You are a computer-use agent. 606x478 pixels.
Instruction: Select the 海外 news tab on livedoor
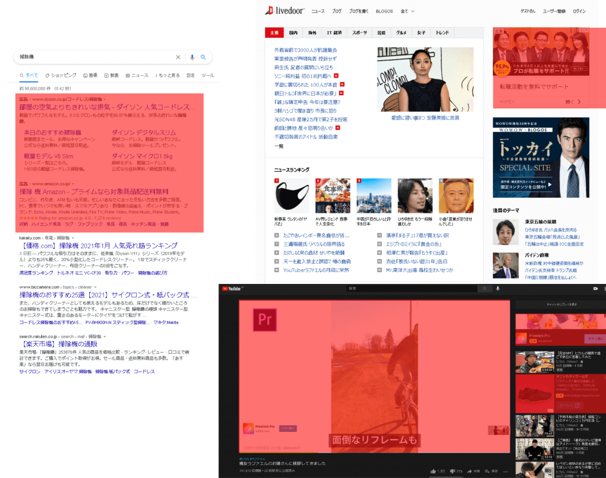click(x=312, y=33)
